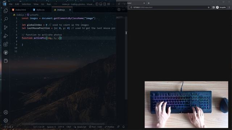232x130 pixels.
Task: Click activePic function name on line 7
Action: 40,38
